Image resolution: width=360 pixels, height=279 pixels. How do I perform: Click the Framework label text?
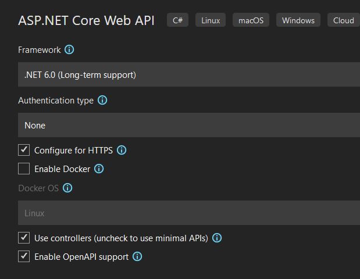40,50
